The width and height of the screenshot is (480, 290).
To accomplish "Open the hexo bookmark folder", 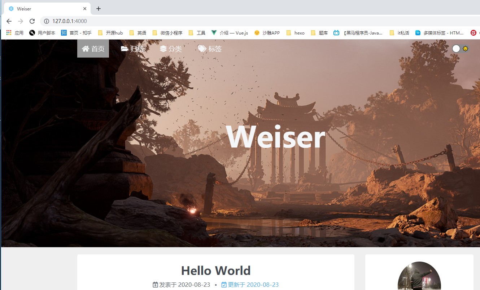I will pos(295,33).
